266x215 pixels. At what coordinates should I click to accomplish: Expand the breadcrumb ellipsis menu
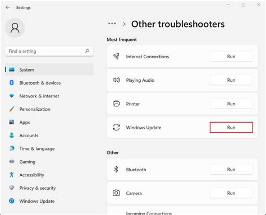point(112,24)
